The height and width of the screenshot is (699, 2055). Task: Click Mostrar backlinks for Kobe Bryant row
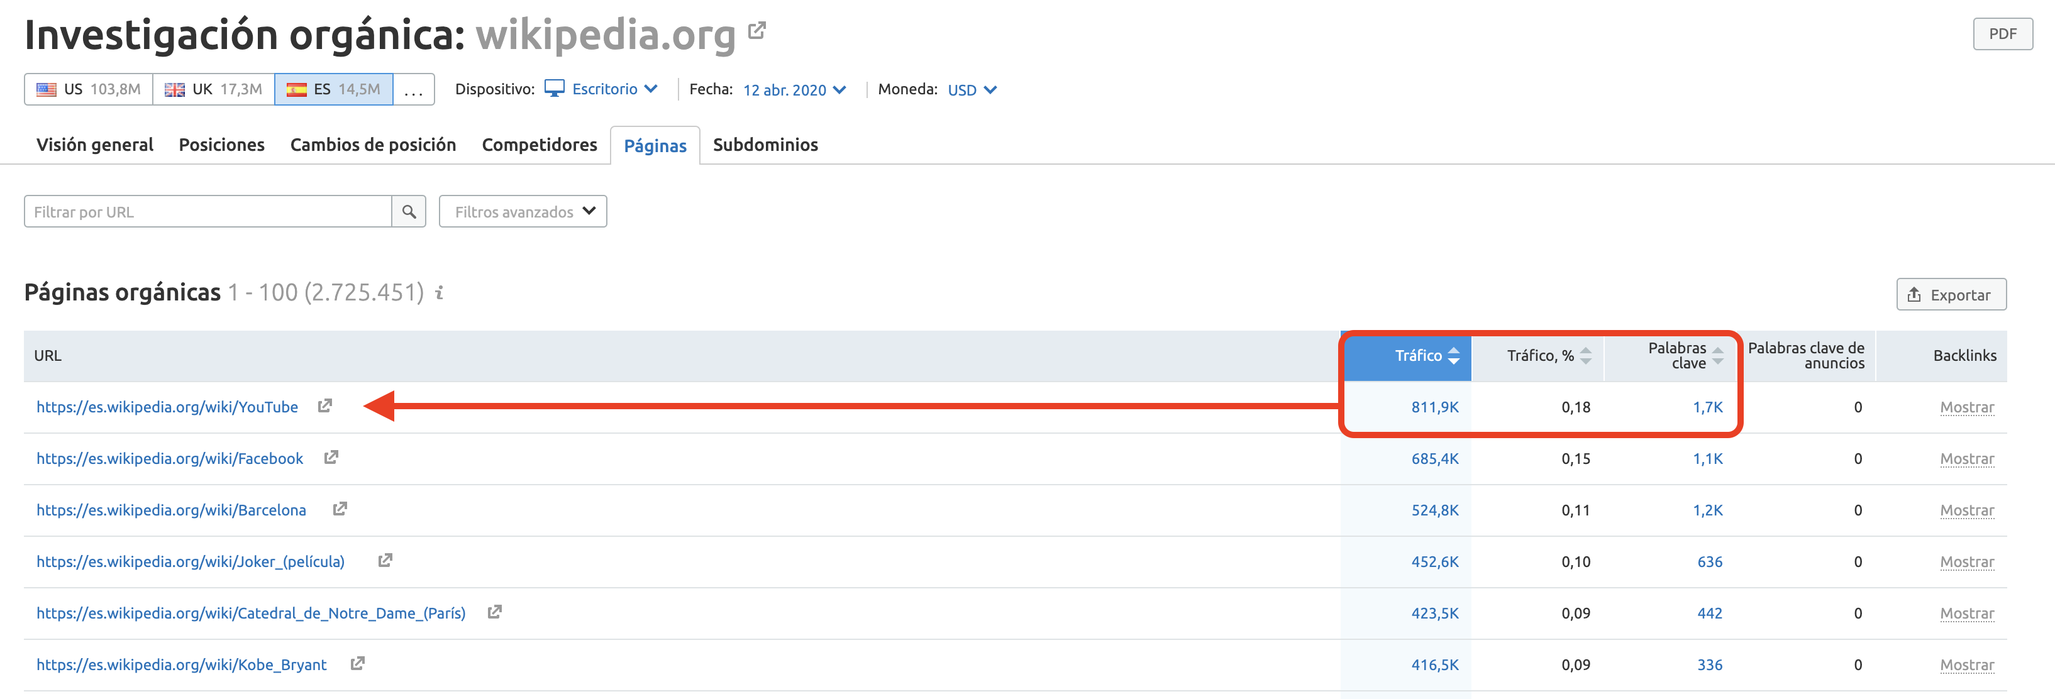pyautogui.click(x=1966, y=664)
